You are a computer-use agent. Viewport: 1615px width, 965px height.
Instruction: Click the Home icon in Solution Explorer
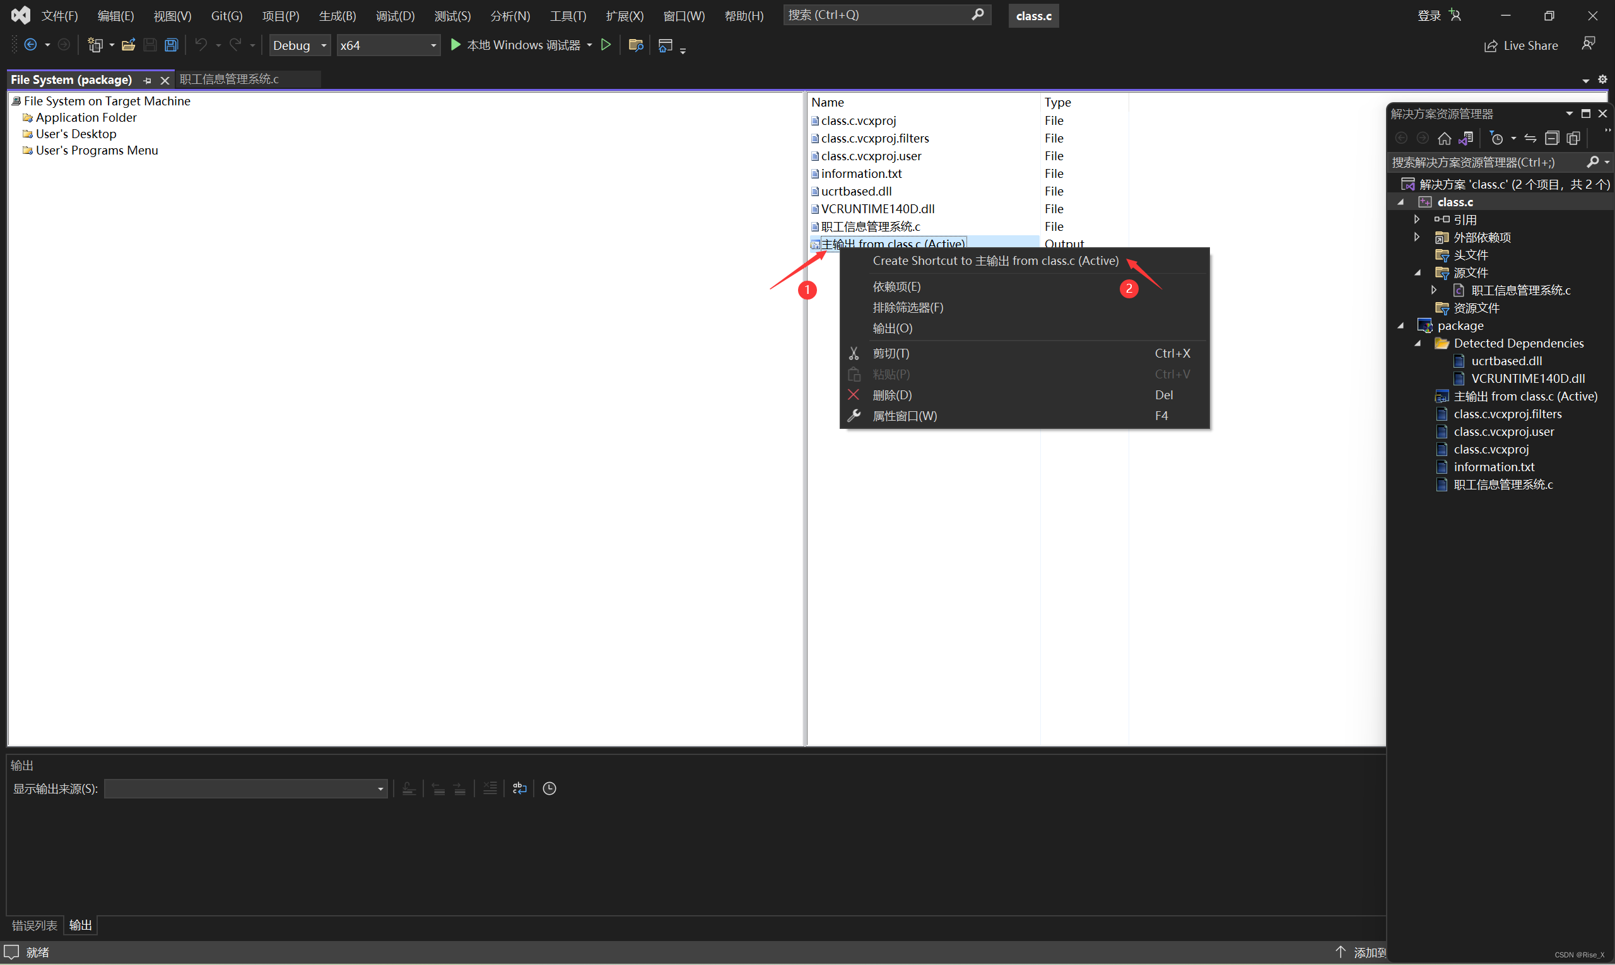1445,138
